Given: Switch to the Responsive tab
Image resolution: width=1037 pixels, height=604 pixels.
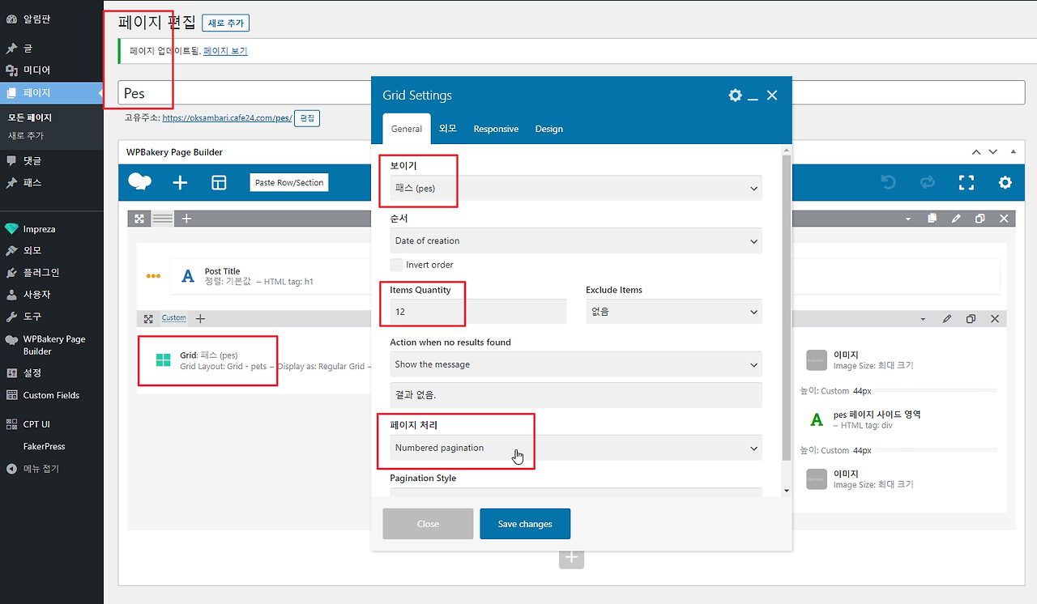Looking at the screenshot, I should point(496,129).
